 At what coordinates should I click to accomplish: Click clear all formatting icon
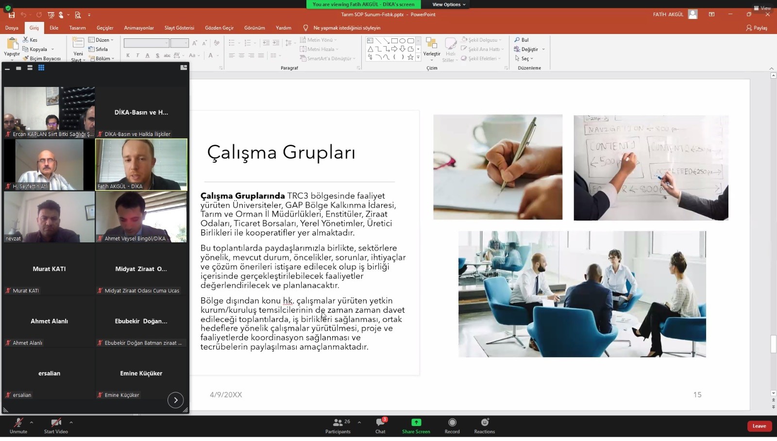coord(217,43)
